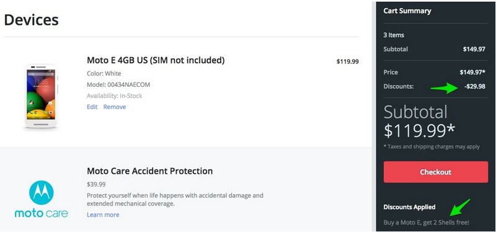
Task: Click the white Moto E phone image
Action: [41, 96]
